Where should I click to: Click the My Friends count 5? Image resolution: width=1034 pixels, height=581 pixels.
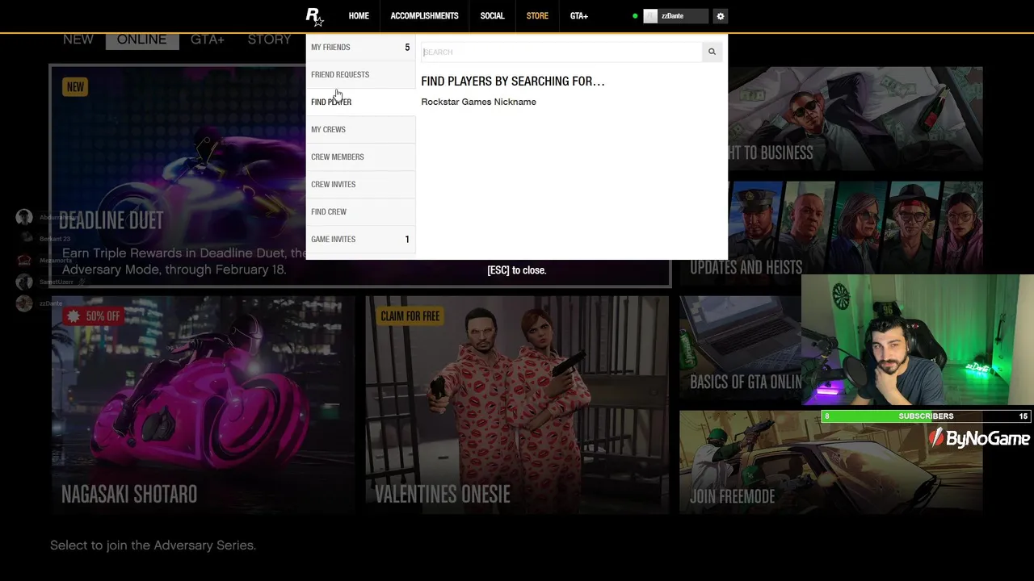pos(407,48)
